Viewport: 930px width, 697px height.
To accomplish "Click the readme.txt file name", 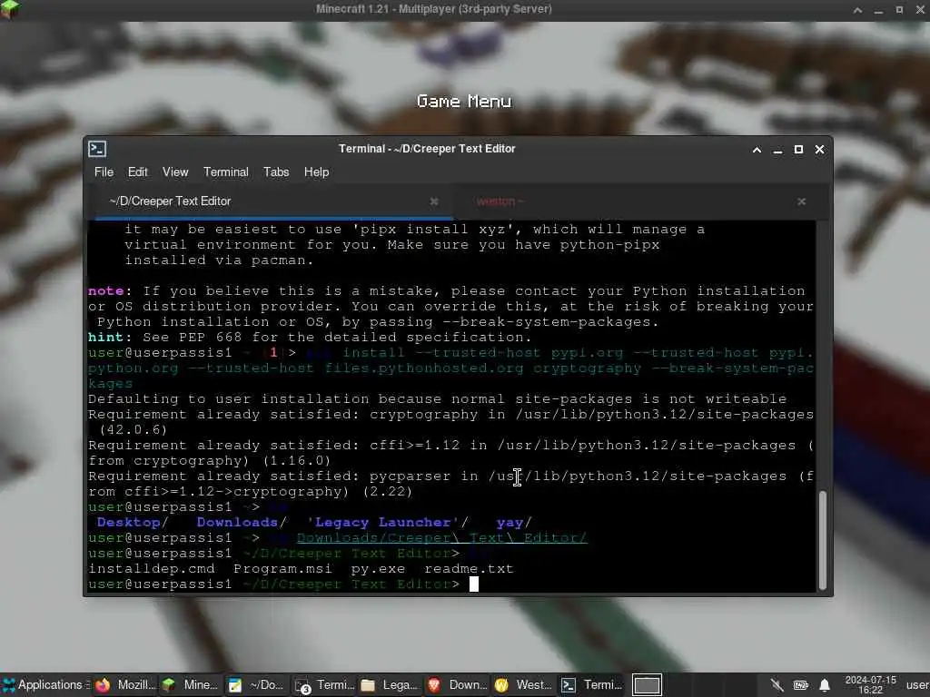I will coord(469,569).
